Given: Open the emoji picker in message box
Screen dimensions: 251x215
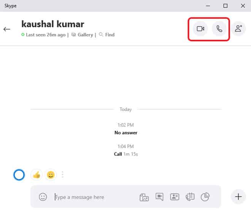Looking at the screenshot, I should point(43,197).
